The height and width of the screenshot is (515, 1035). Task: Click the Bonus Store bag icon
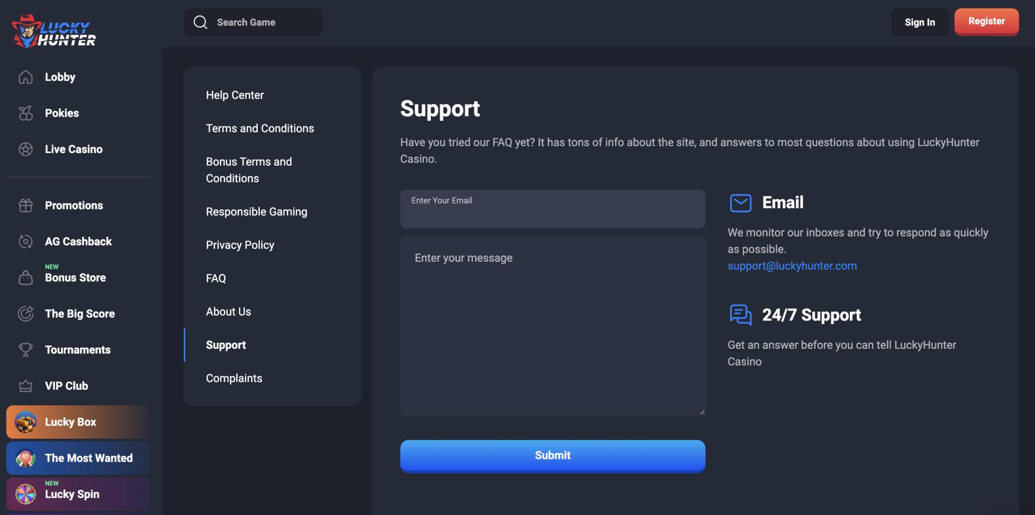[26, 278]
